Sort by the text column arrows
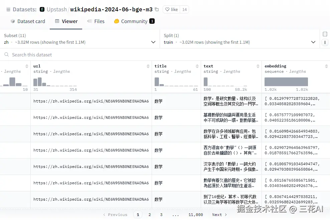The width and height of the screenshot is (330, 220). (258, 66)
